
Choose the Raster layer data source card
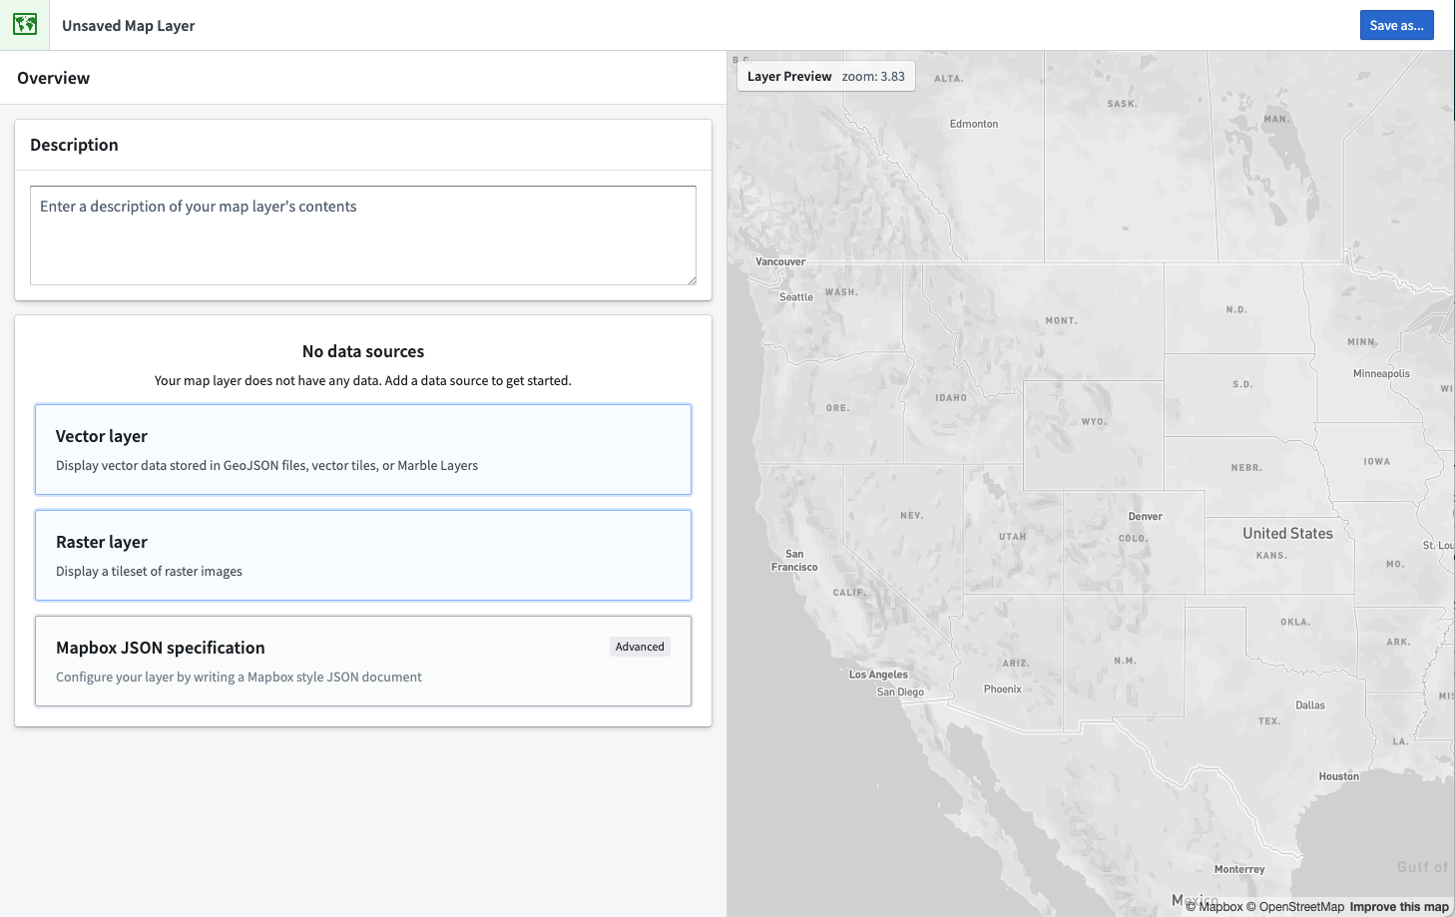point(363,555)
